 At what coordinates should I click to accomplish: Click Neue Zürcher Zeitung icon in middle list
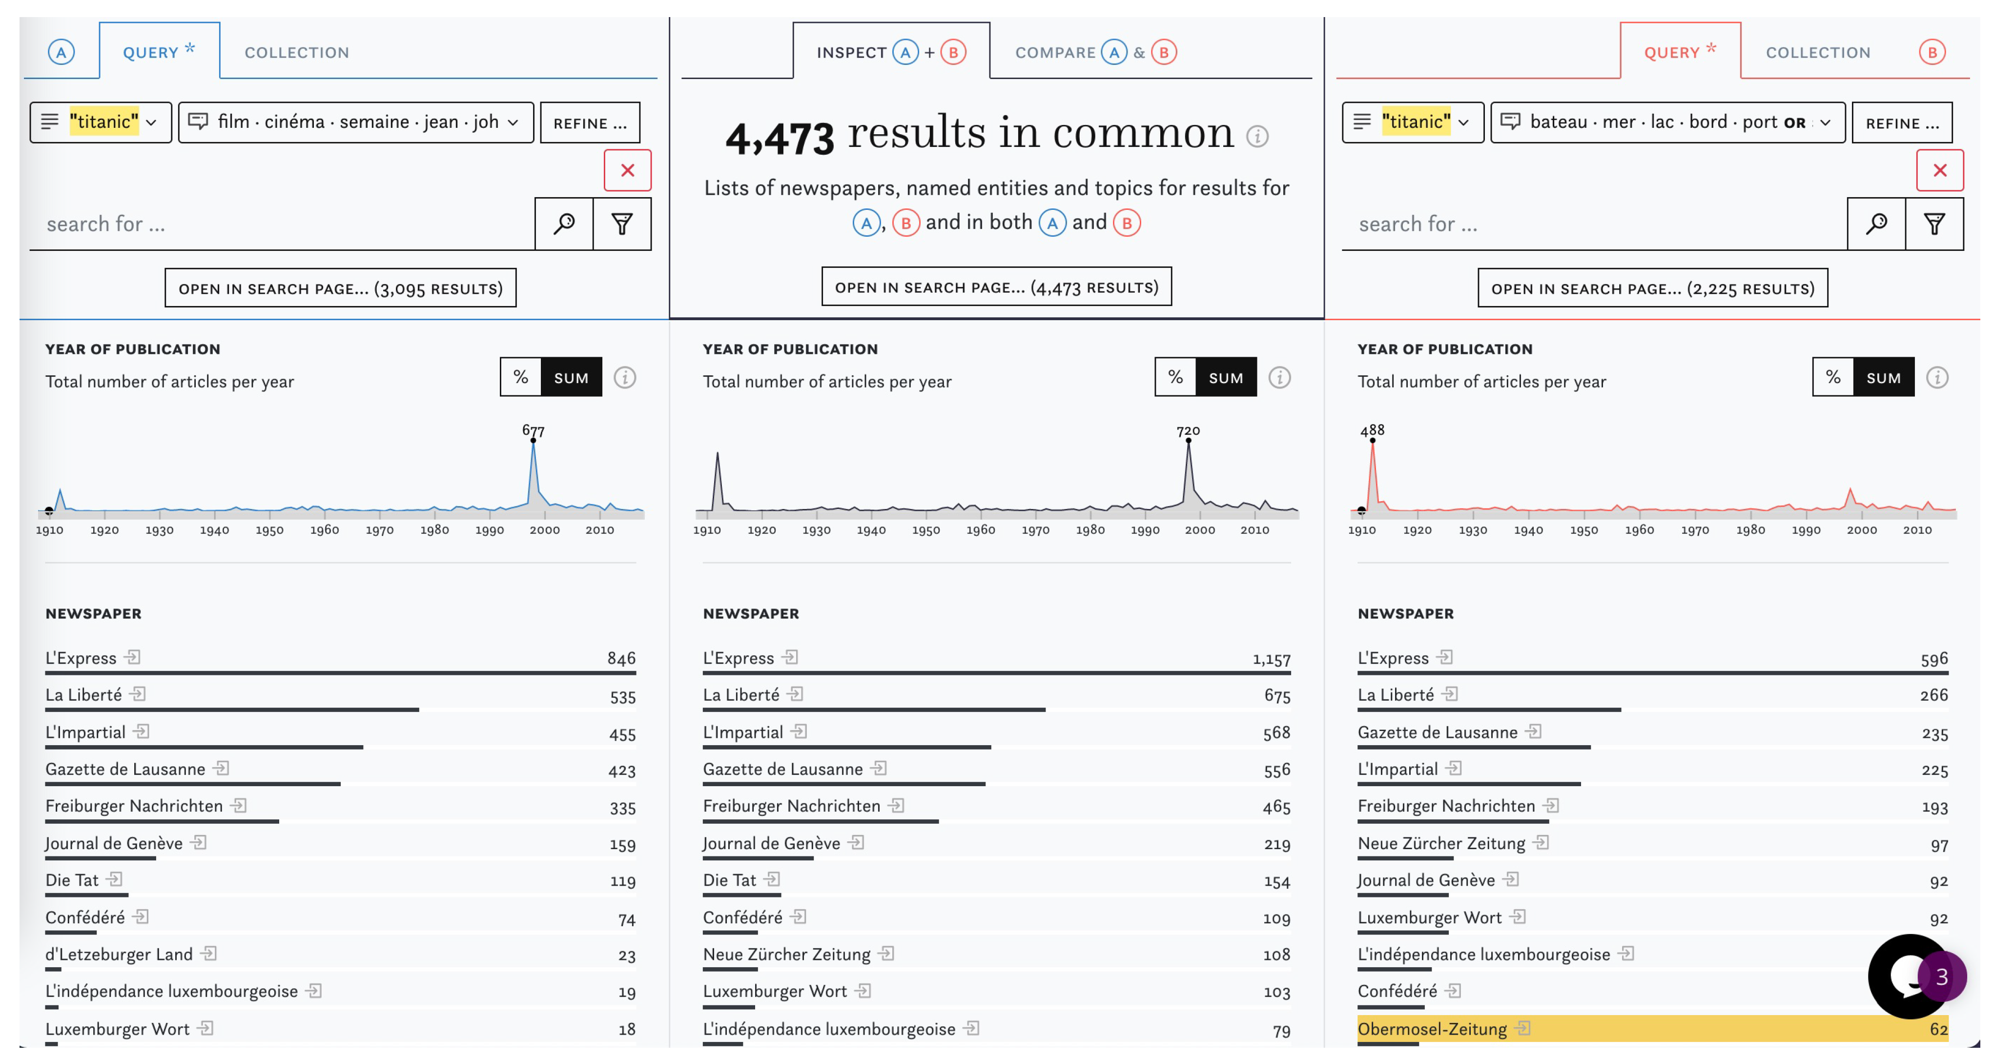[887, 954]
